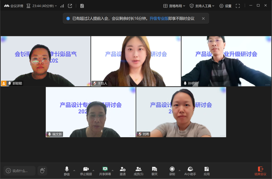Viewport: 272px width, 179px height.
Task: Expand the 主持人工具 host tools dropdown
Action: (x=202, y=6)
